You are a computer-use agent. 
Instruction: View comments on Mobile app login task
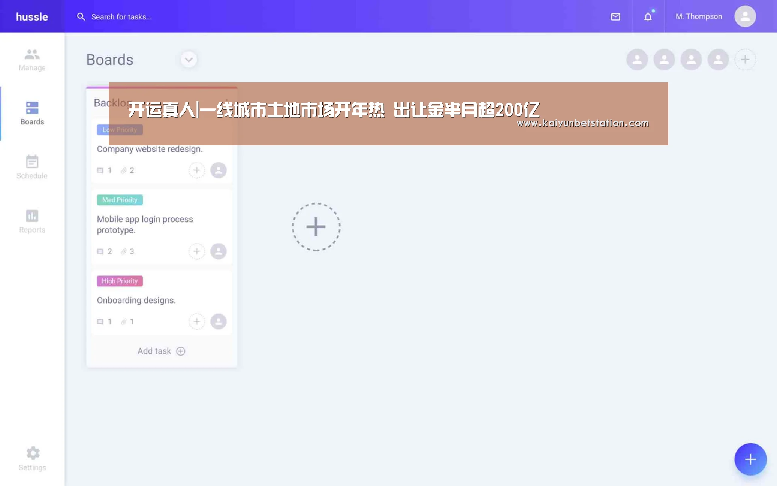click(x=104, y=251)
